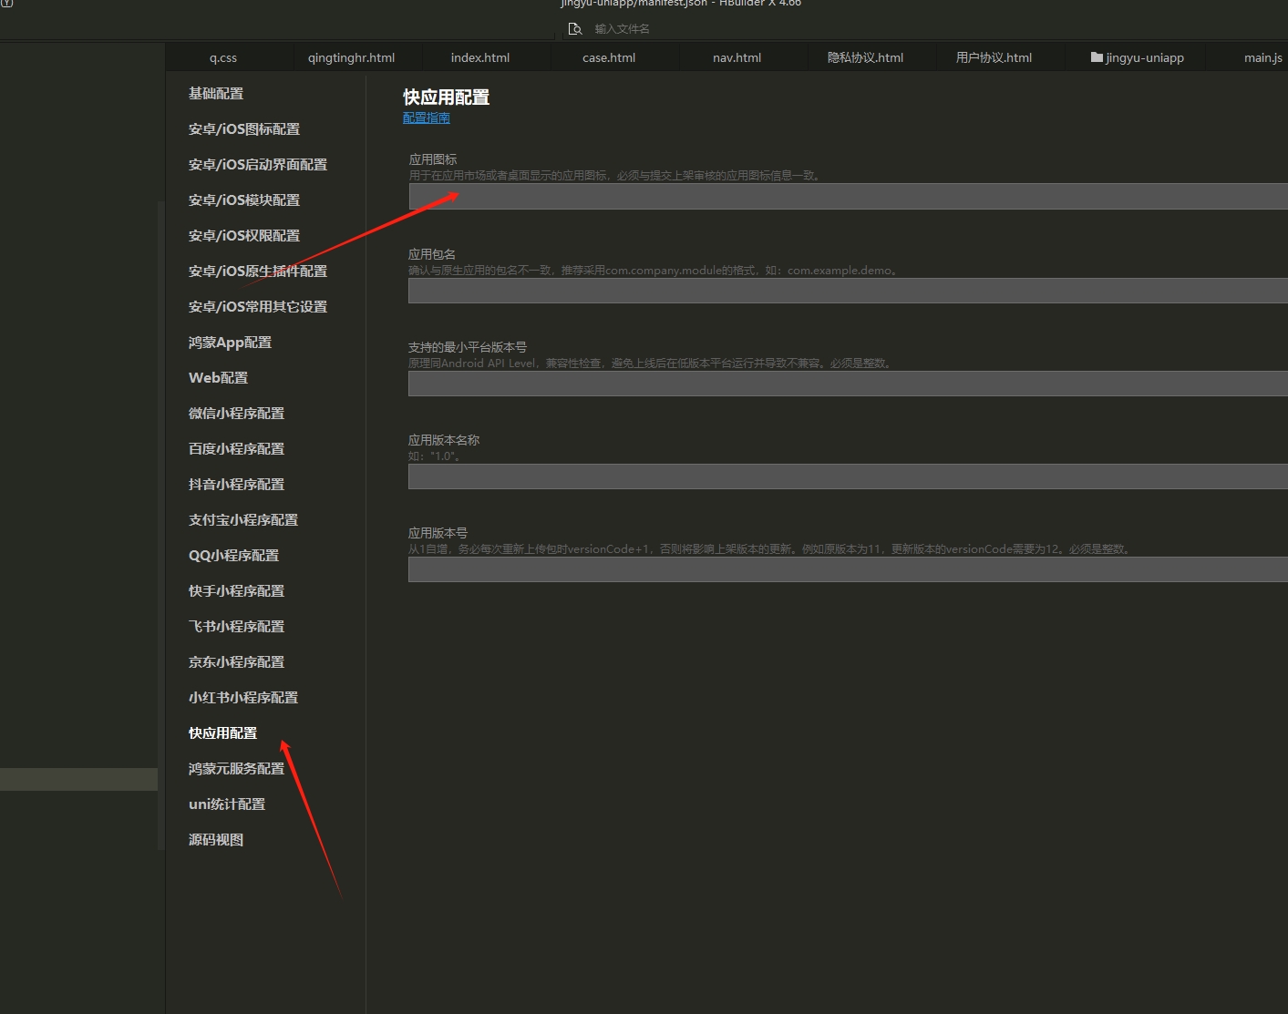Go to 安卓/iOS启动界面配置
1288x1014 pixels.
[x=258, y=165]
